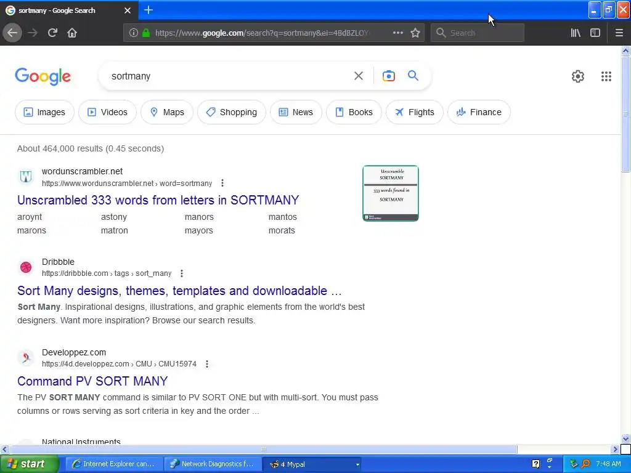Focus the browser toolbar Search box
Screen dimensions: 631x473
478,33
